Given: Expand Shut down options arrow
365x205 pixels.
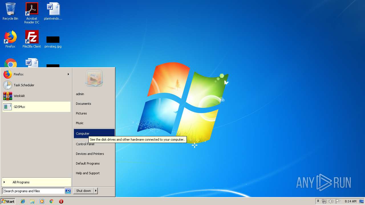Looking at the screenshot, I should [96, 191].
